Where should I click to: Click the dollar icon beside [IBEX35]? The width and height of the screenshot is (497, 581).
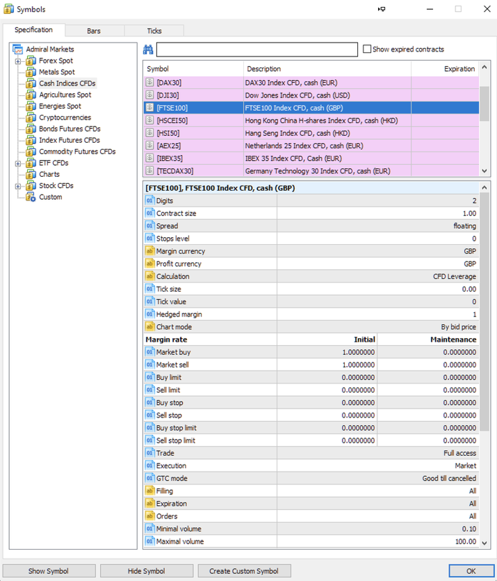tap(150, 158)
